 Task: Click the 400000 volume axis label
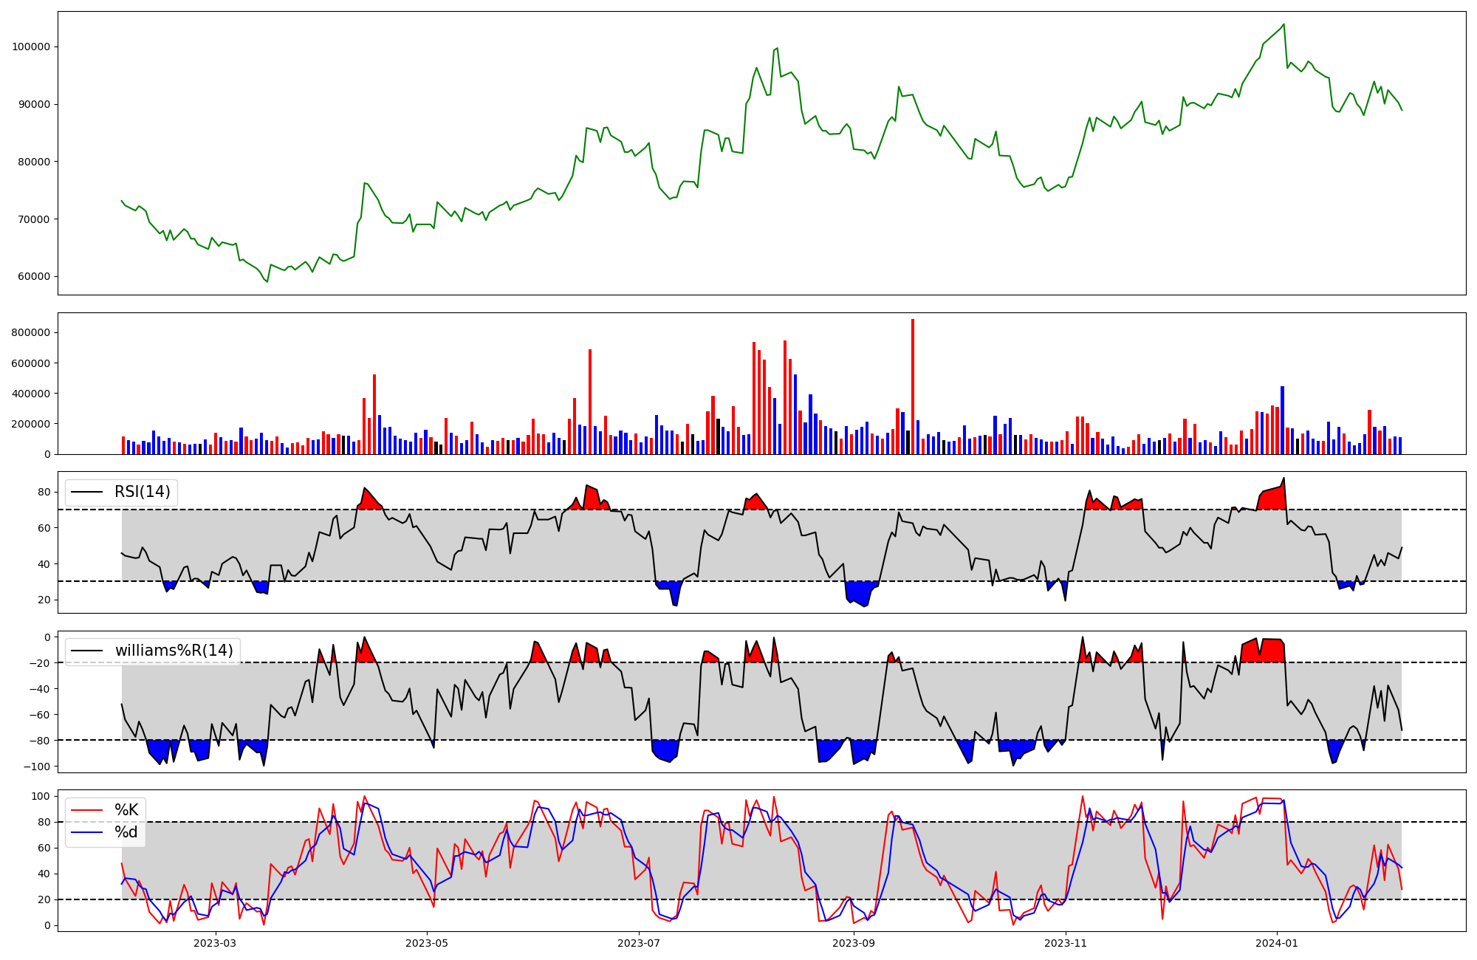(x=31, y=394)
